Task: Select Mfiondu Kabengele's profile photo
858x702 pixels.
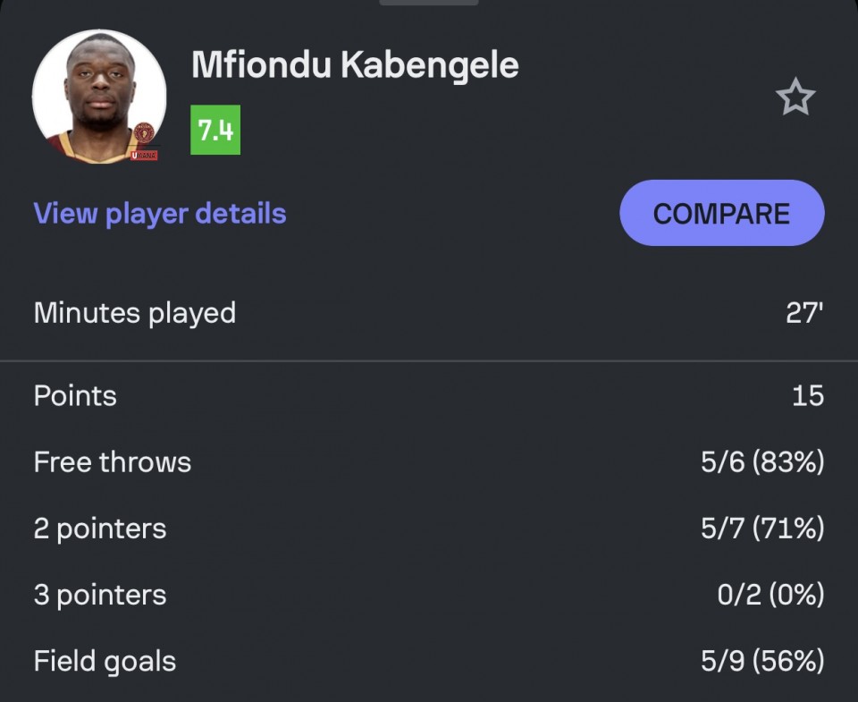Action: [x=99, y=97]
